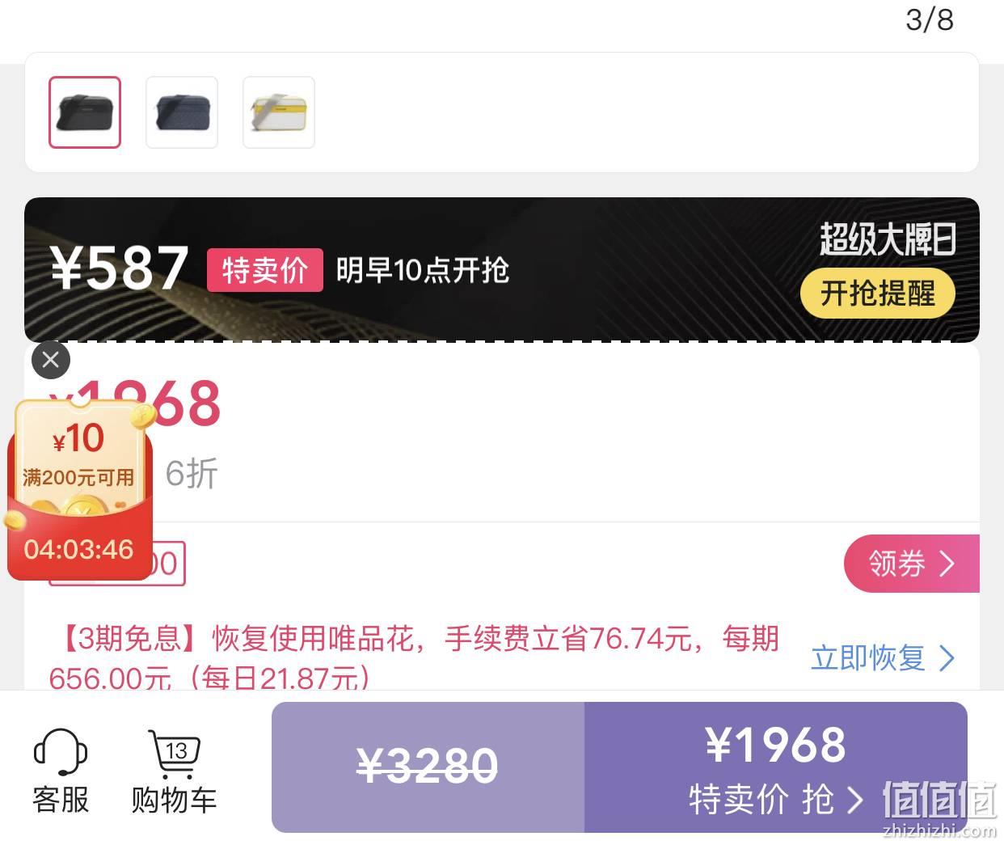This screenshot has width=1004, height=845.
Task: Close the red coupon popup
Action: click(x=51, y=360)
